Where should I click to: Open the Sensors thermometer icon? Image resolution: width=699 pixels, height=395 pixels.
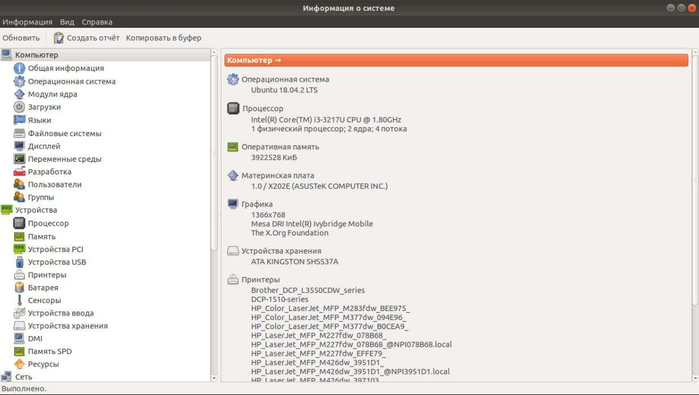click(19, 300)
